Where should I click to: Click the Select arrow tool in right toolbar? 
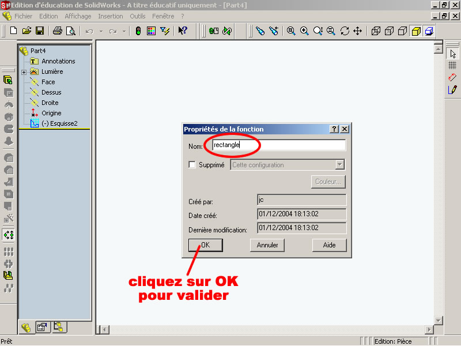[x=453, y=54]
